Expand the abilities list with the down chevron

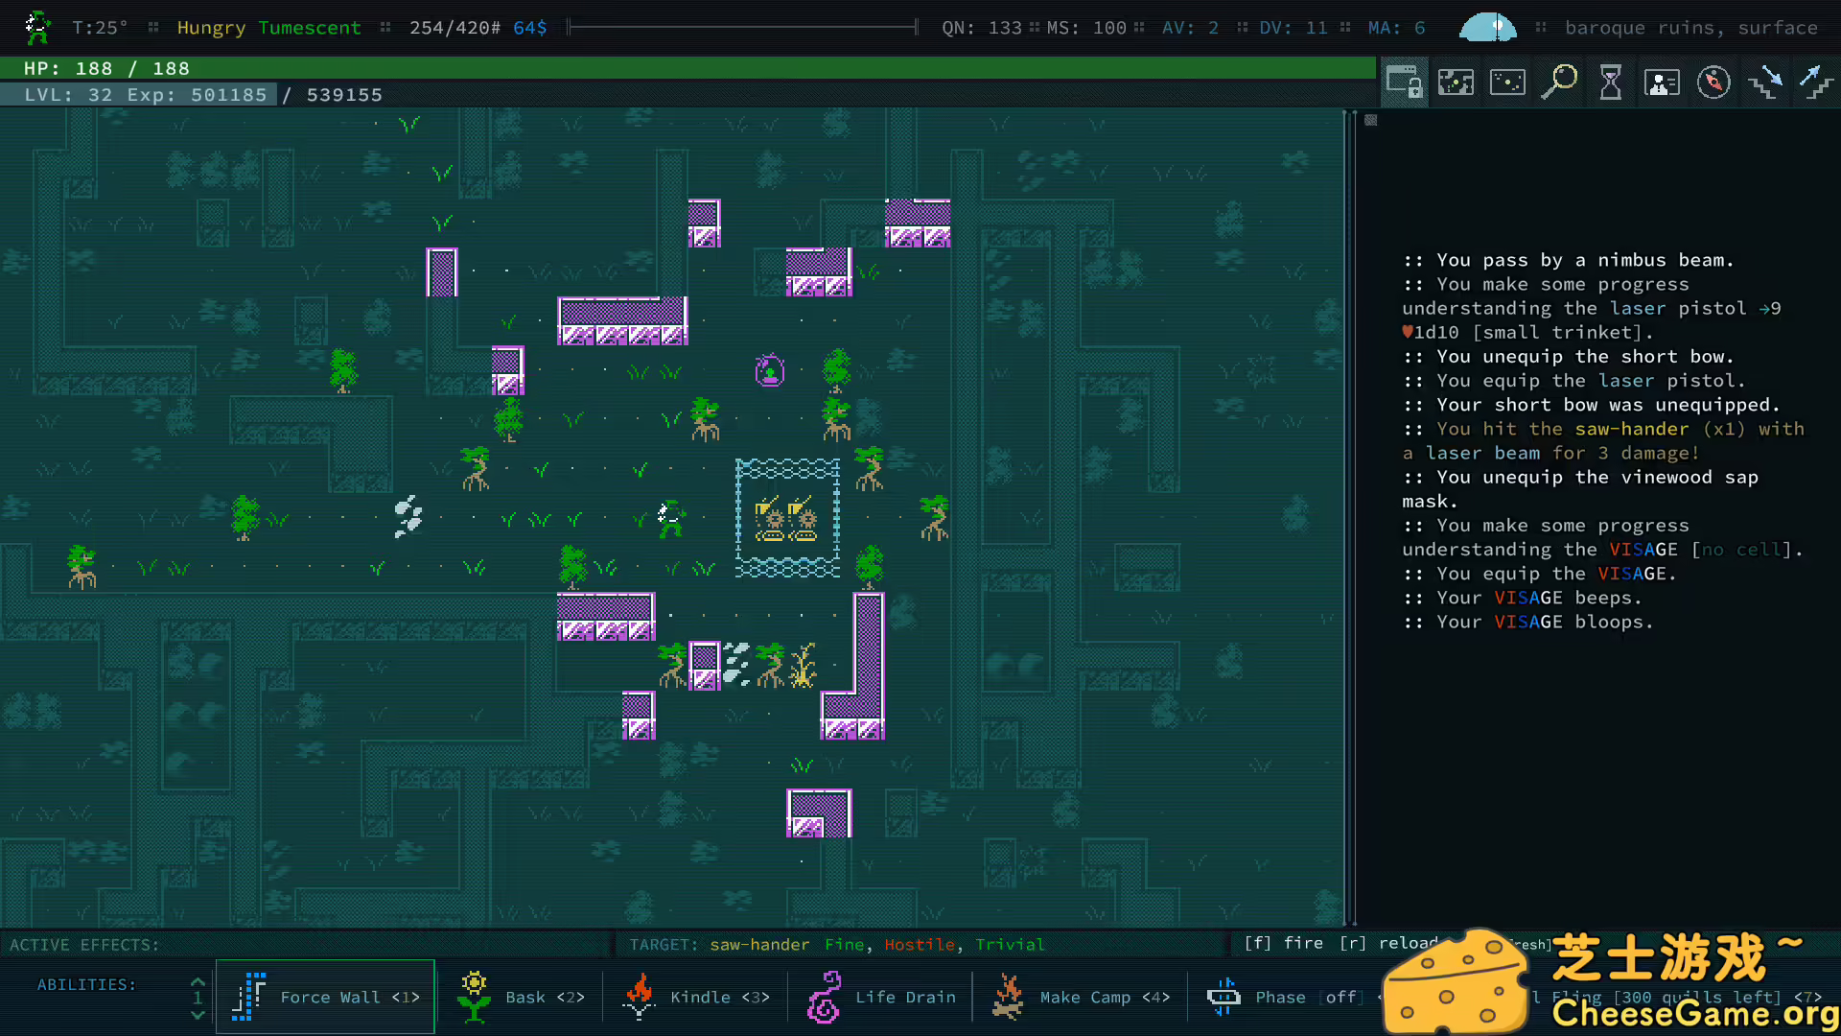click(x=198, y=1013)
